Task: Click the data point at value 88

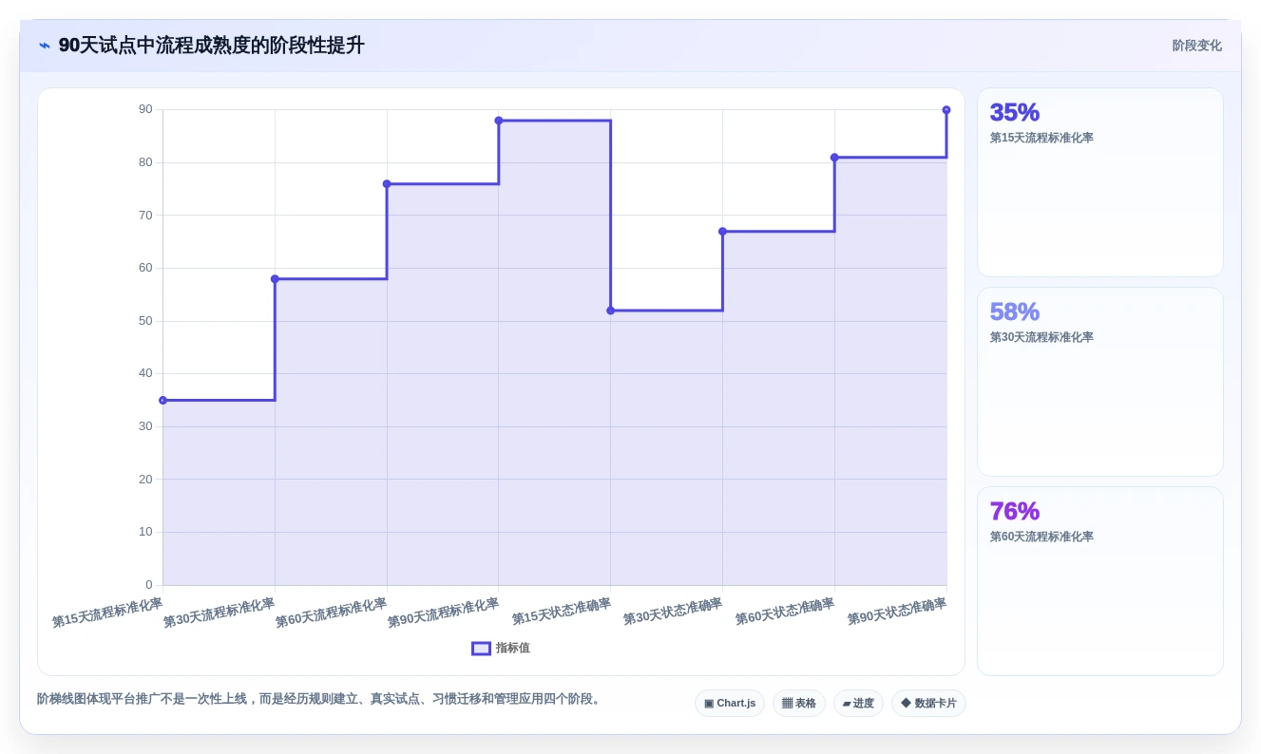Action: pyautogui.click(x=499, y=121)
